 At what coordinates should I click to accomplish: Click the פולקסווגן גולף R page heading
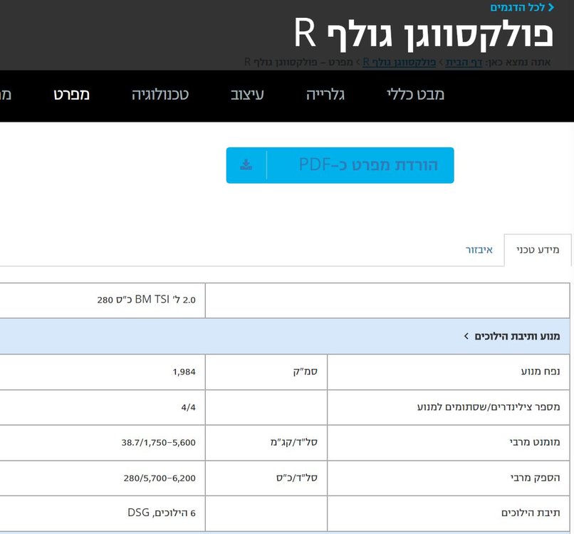tap(424, 34)
